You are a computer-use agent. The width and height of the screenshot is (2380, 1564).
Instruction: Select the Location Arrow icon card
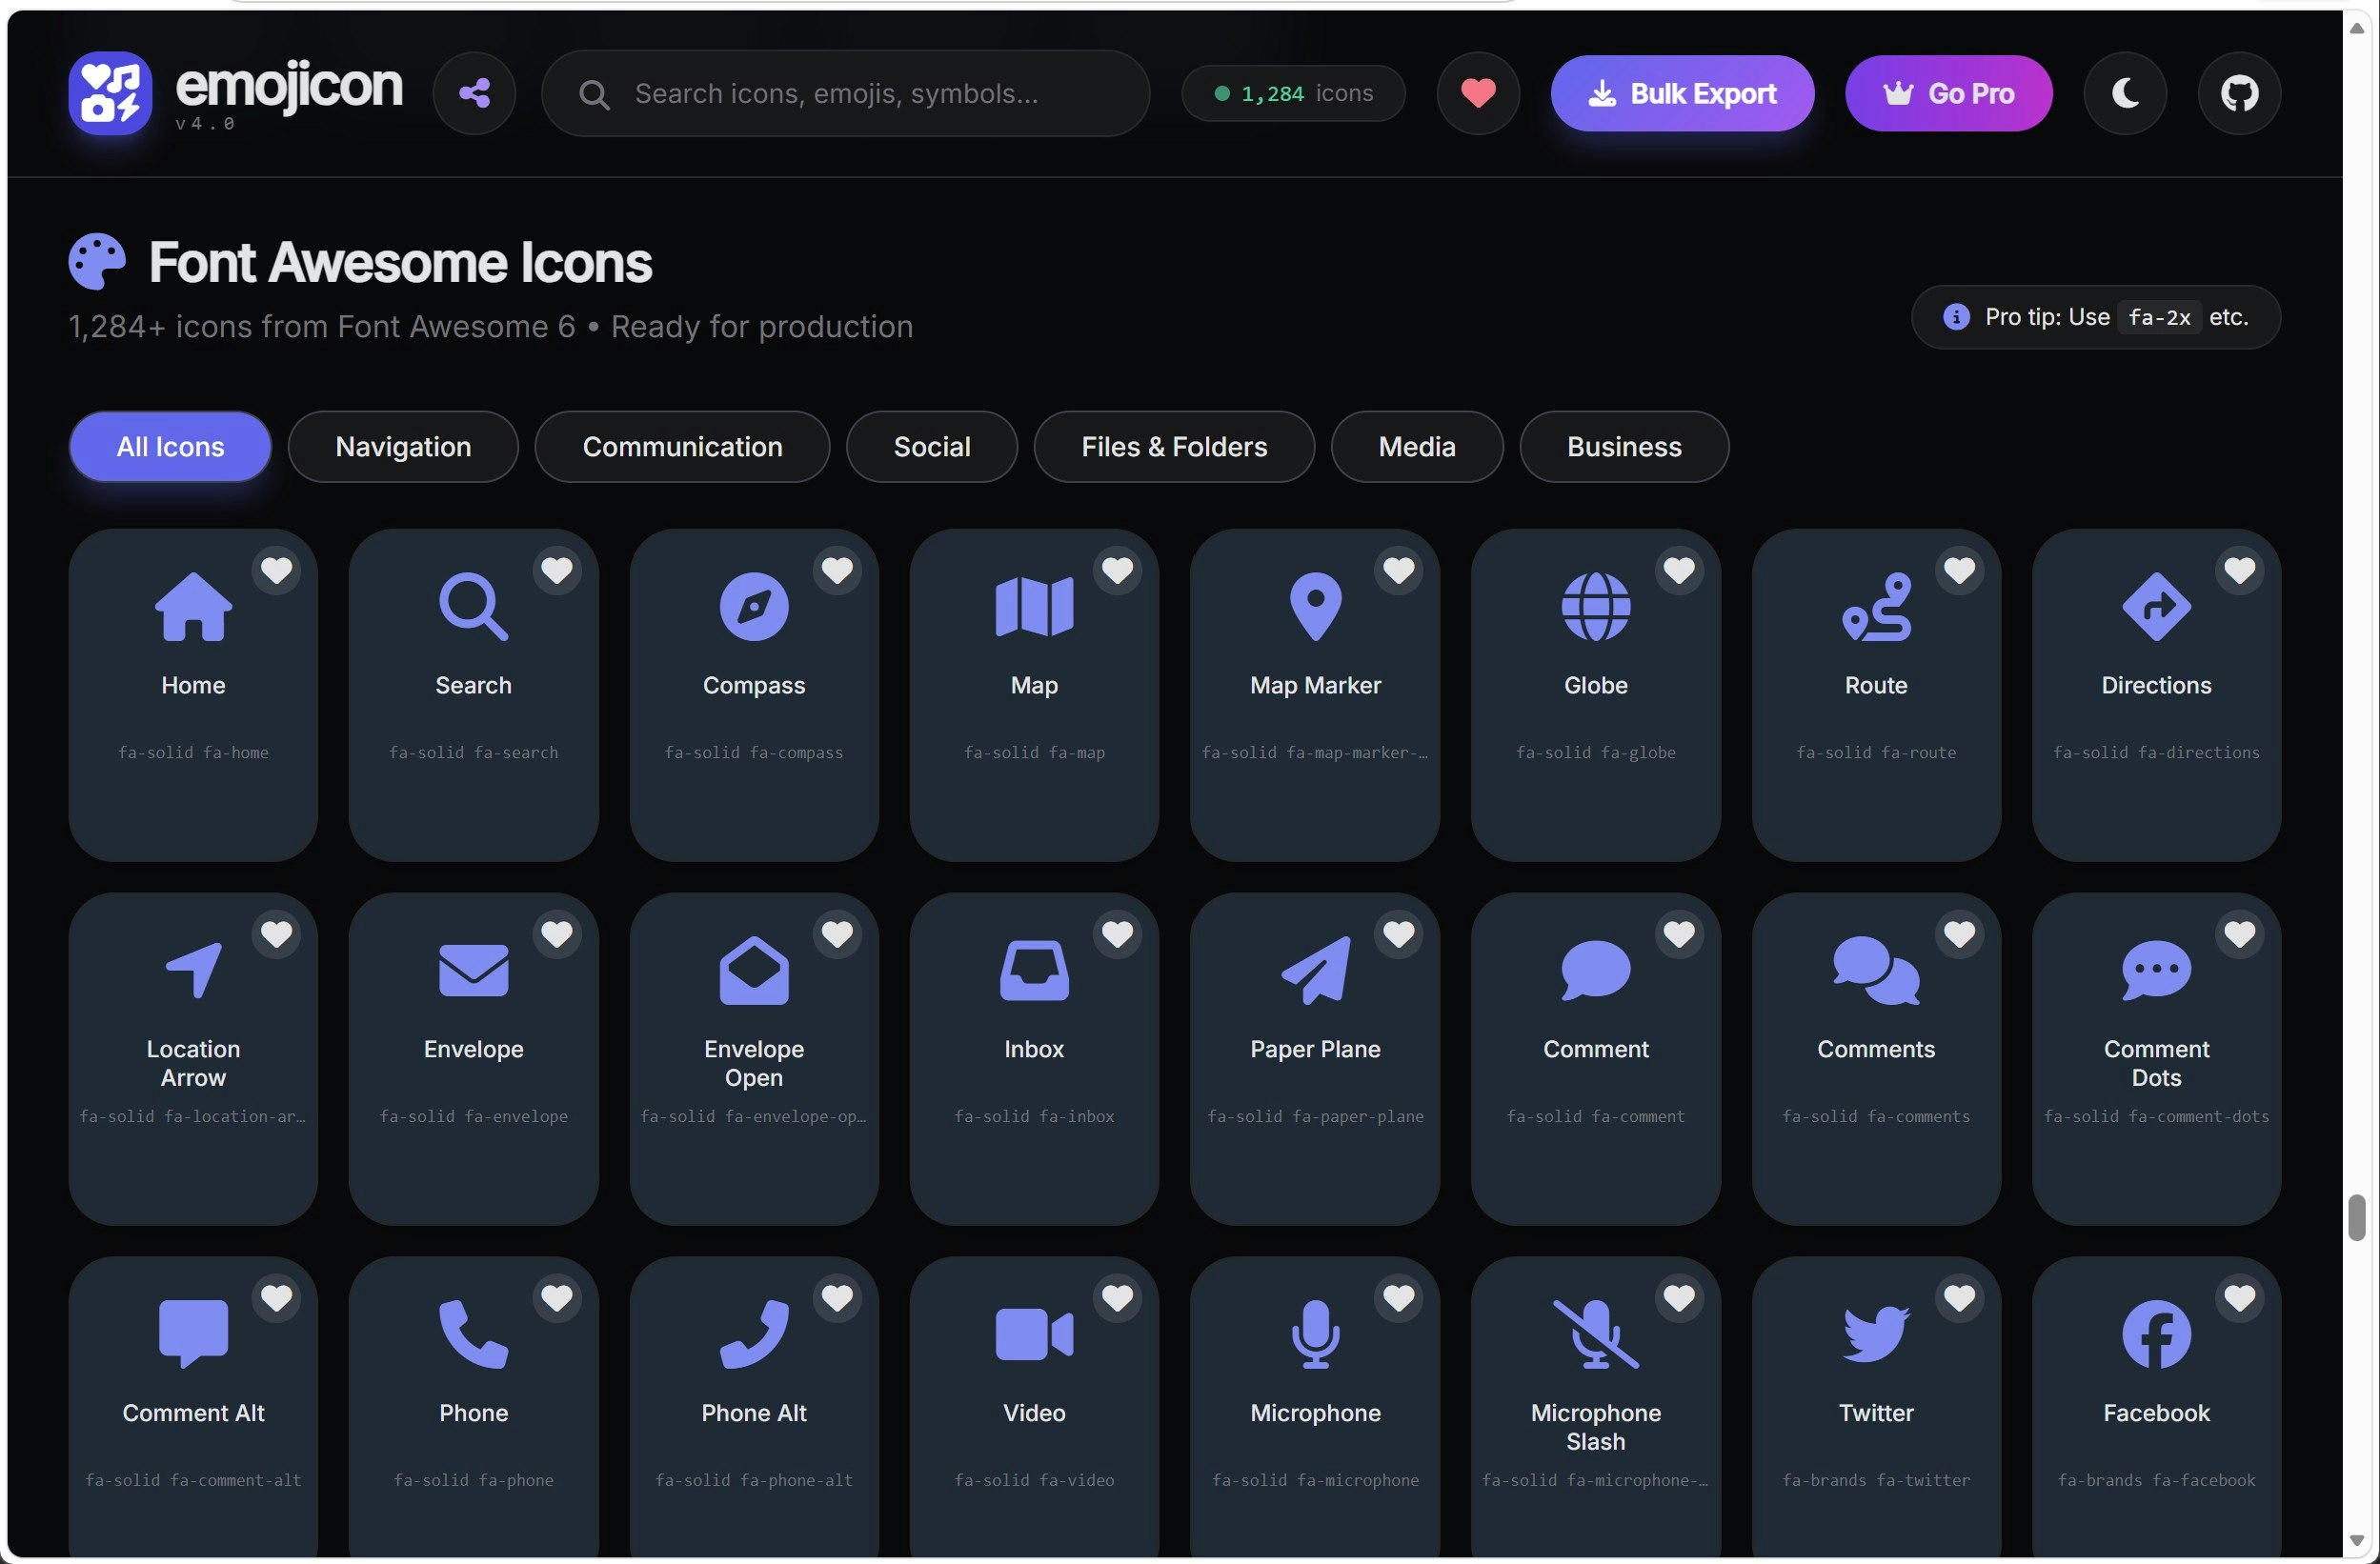[193, 1059]
